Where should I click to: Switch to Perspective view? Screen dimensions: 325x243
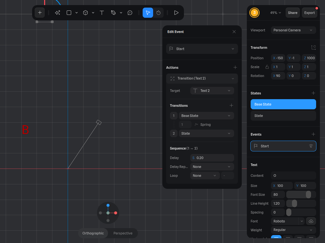click(123, 233)
